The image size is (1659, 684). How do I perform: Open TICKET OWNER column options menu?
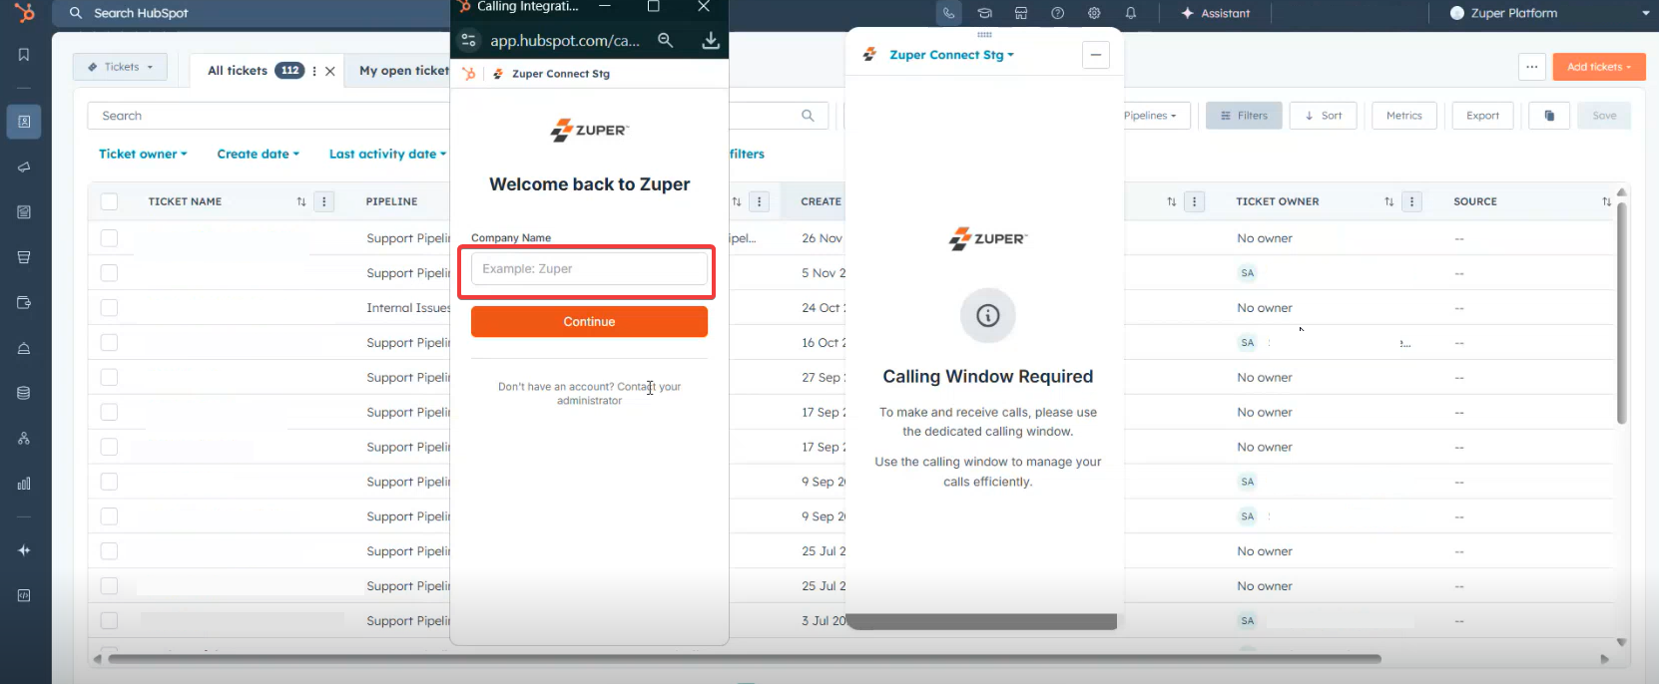click(1411, 201)
